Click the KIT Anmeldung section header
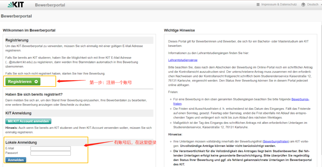This screenshot has height=167, width=322. 18,113
